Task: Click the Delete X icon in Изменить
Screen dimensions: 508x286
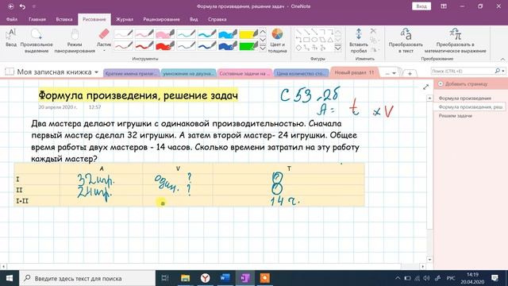Action: pos(373,31)
